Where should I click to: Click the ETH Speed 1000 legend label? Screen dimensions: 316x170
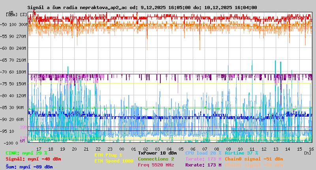point(114,161)
